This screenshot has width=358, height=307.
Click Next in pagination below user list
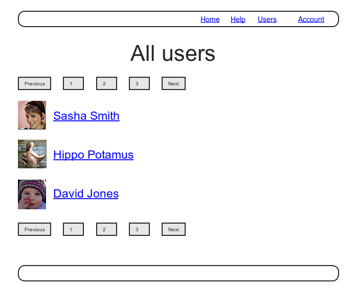(x=173, y=229)
